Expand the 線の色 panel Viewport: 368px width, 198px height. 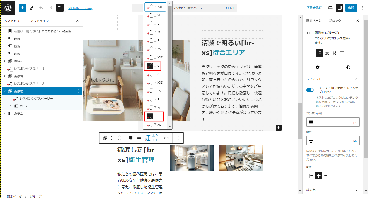coord(357,190)
